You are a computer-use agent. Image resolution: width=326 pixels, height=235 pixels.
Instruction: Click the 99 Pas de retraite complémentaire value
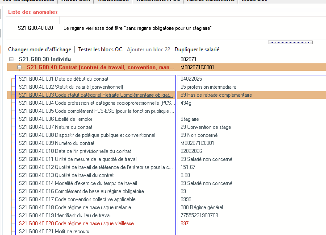click(x=216, y=95)
